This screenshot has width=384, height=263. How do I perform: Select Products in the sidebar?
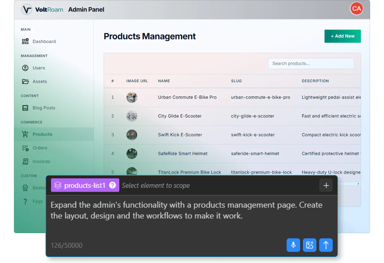pyautogui.click(x=54, y=134)
